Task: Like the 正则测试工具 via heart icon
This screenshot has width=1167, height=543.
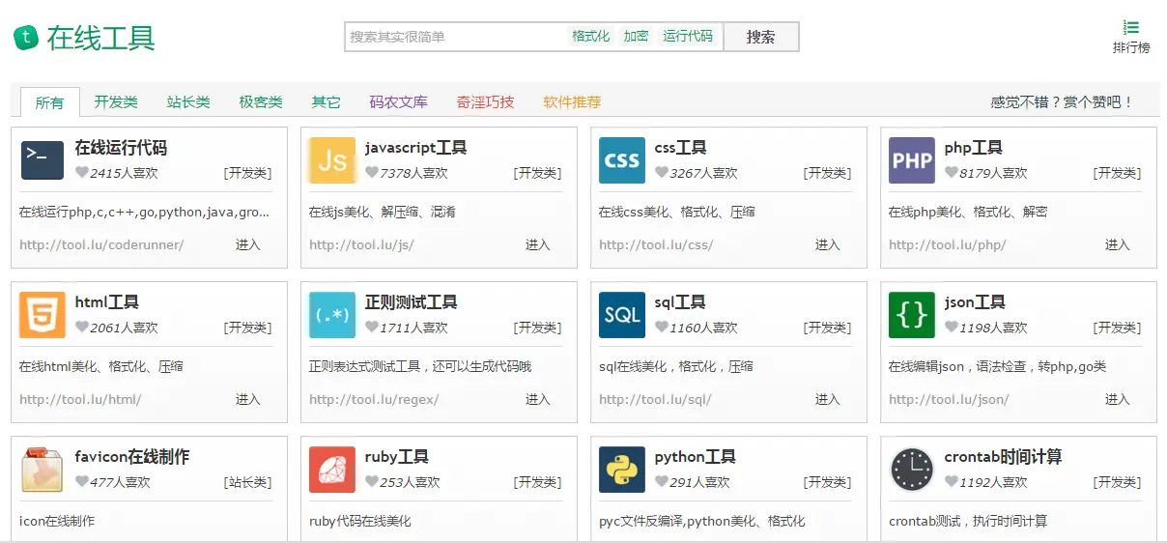Action: [372, 328]
